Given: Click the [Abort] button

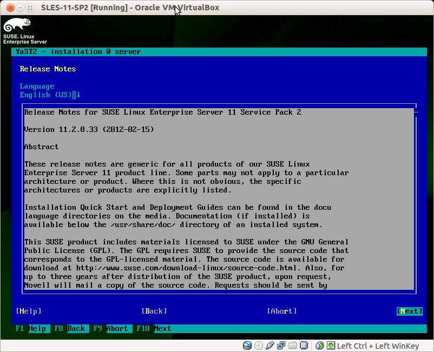Looking at the screenshot, I should (x=282, y=311).
